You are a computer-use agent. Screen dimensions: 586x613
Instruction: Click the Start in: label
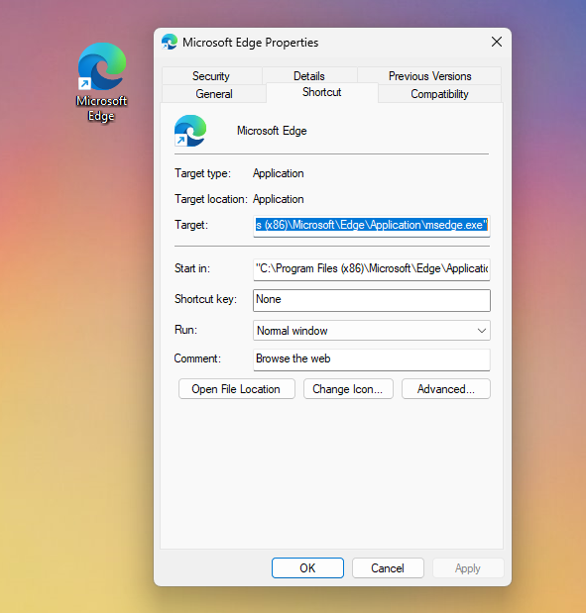[192, 268]
